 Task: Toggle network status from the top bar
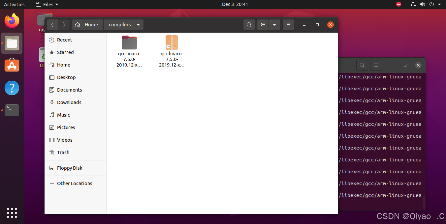point(413,4)
